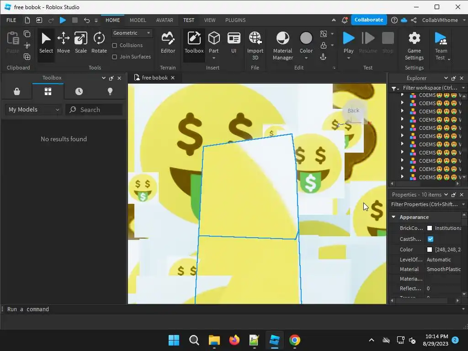Switch to the AVATAR ribbon tab

tap(165, 20)
